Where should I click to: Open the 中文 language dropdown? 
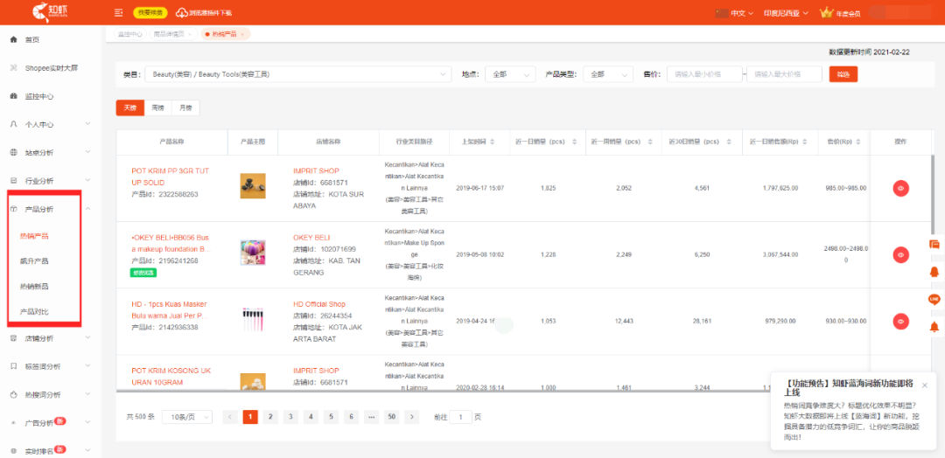(742, 13)
